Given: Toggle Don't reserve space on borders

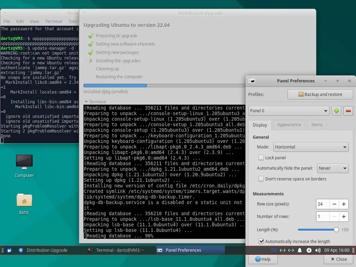Looking at the screenshot, I should tap(261, 179).
